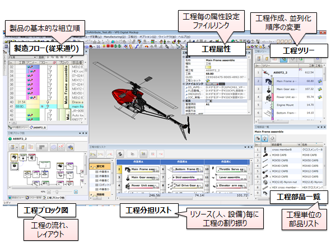Select Main Gear ass row in 工程ツリー

(290, 89)
